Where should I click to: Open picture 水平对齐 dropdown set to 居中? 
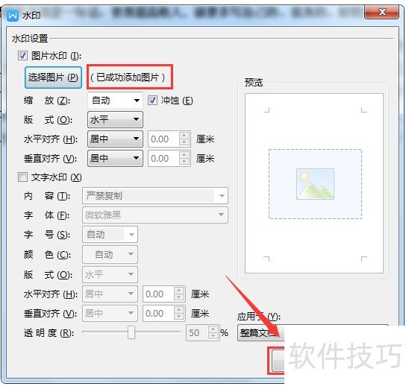(115, 139)
